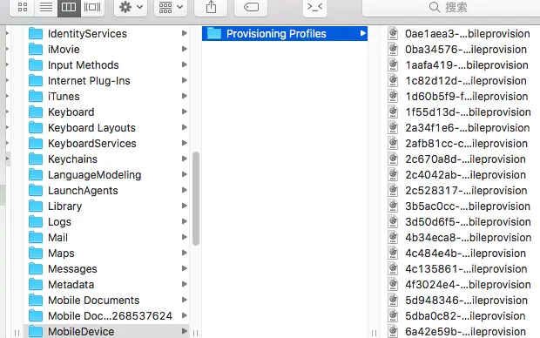Click the column resize handle below the first column's scrollbar

point(195,333)
